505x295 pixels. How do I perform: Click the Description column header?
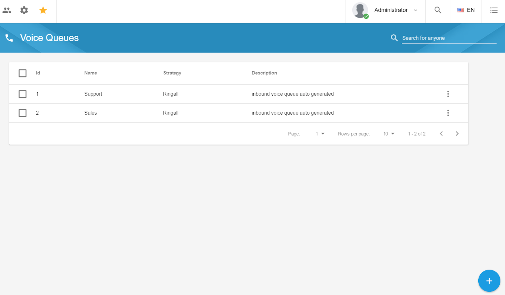[264, 73]
